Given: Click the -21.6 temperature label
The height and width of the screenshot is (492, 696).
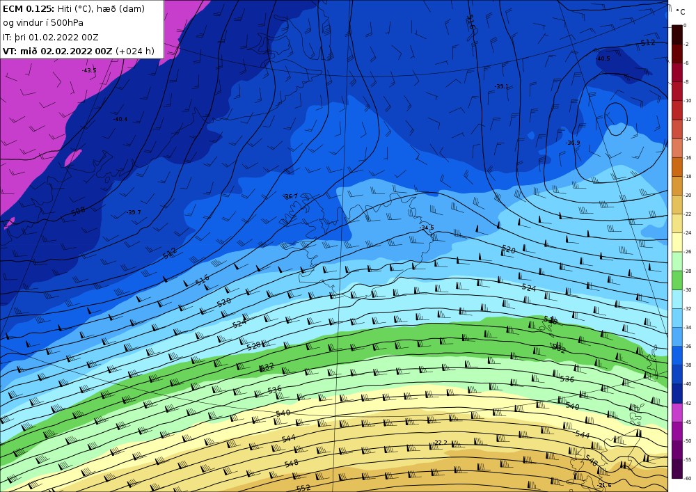Looking at the screenshot, I should [x=604, y=485].
